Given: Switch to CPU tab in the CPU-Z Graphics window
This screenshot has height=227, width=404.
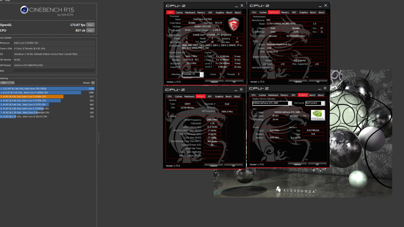Looking at the screenshot, I should coord(254,95).
